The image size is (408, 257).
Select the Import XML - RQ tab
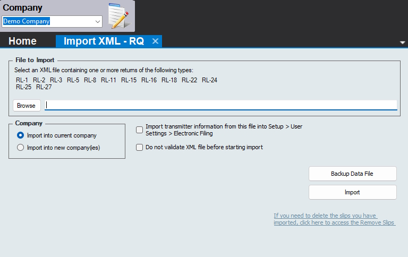point(104,41)
